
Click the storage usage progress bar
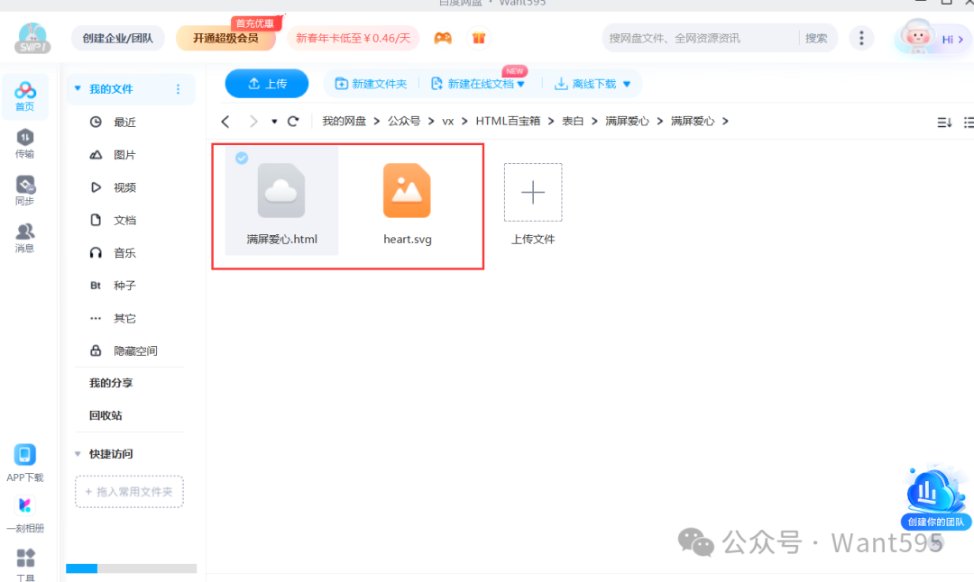pyautogui.click(x=131, y=568)
